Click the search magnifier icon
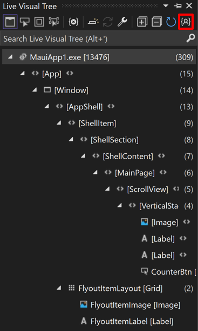The height and width of the screenshot is (331, 198). coord(190,38)
